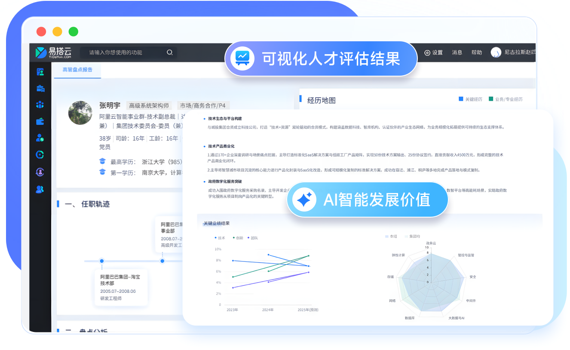Toggle the 创新 series in line chart legend
Image resolution: width=570 pixels, height=350 pixels.
(x=238, y=238)
